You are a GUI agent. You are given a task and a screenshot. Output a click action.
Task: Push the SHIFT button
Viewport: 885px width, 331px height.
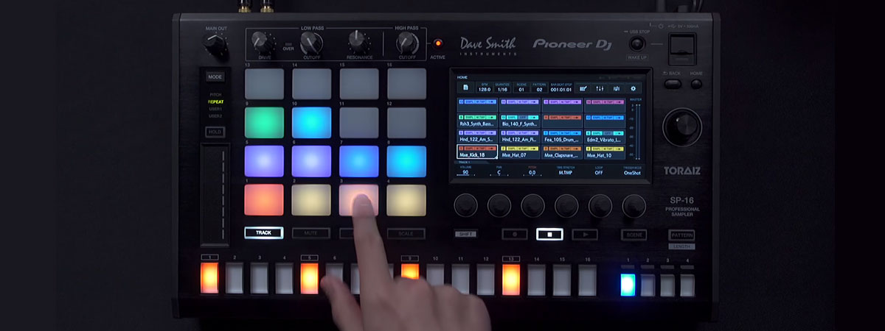point(466,235)
